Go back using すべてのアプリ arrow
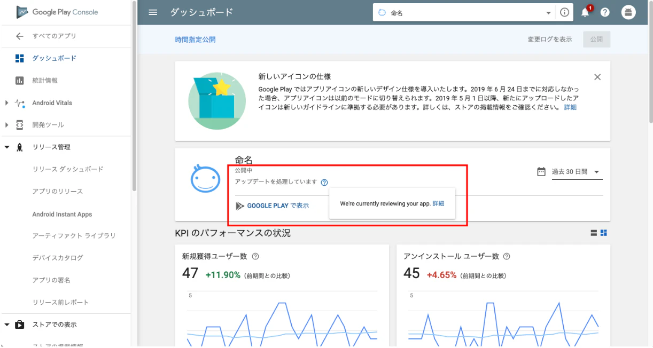653x348 pixels. (20, 36)
